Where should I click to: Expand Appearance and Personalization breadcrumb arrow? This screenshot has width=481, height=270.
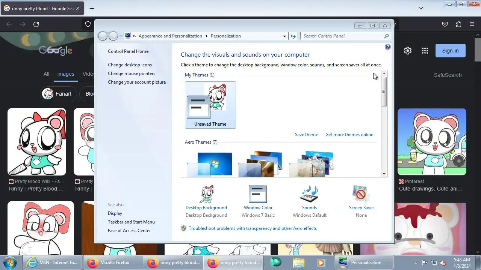pyautogui.click(x=206, y=36)
